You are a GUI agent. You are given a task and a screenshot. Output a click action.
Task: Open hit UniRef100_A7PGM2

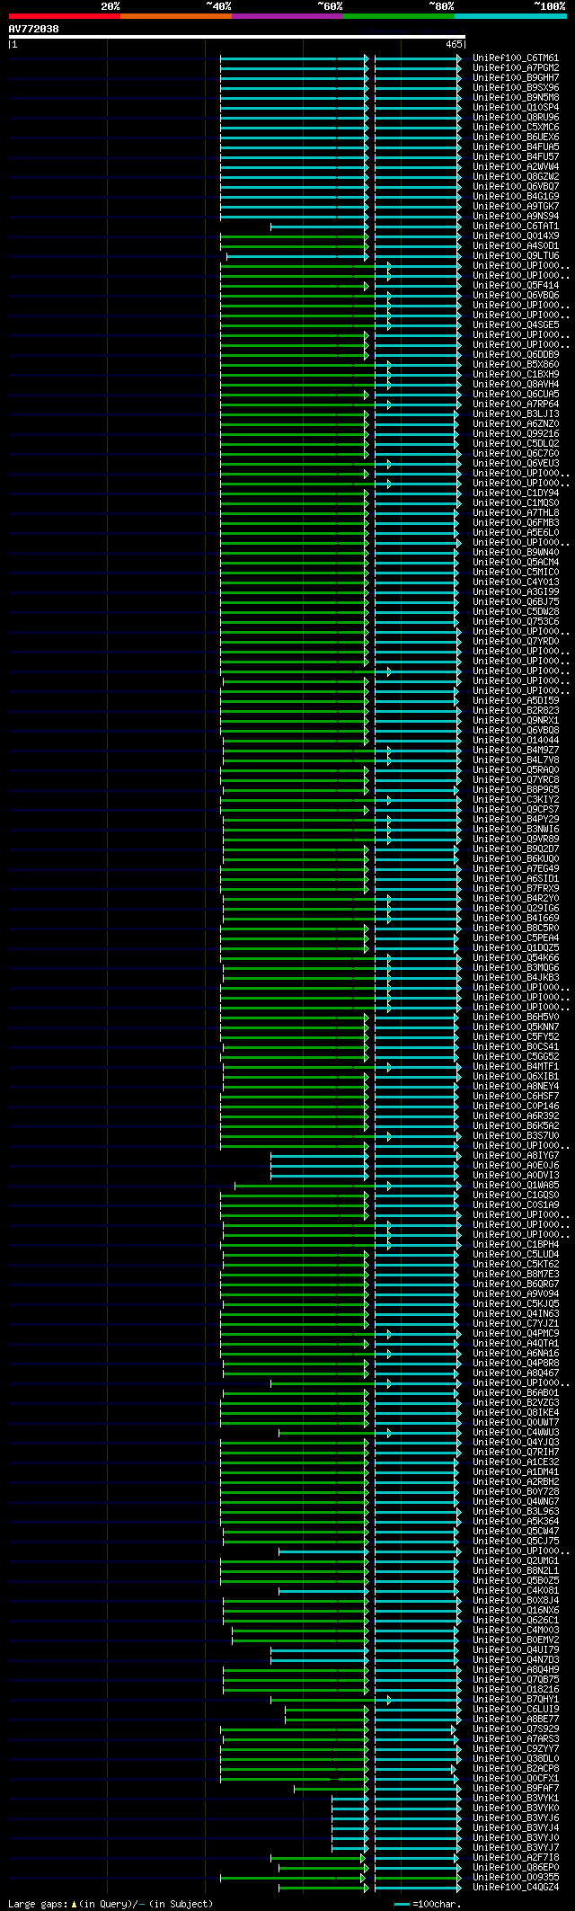516,67
